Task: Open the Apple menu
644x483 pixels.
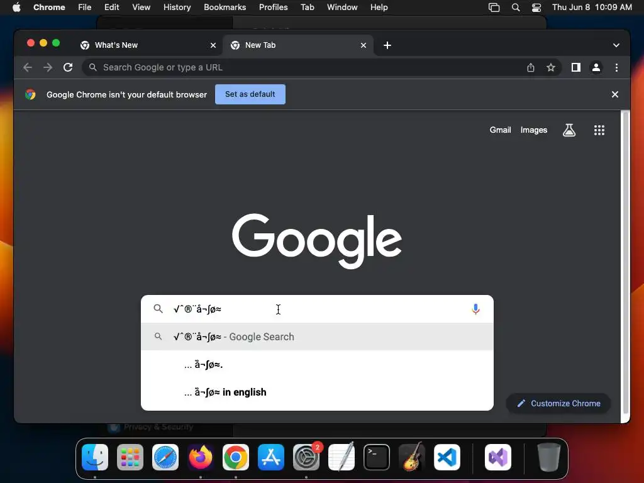Action: click(16, 8)
